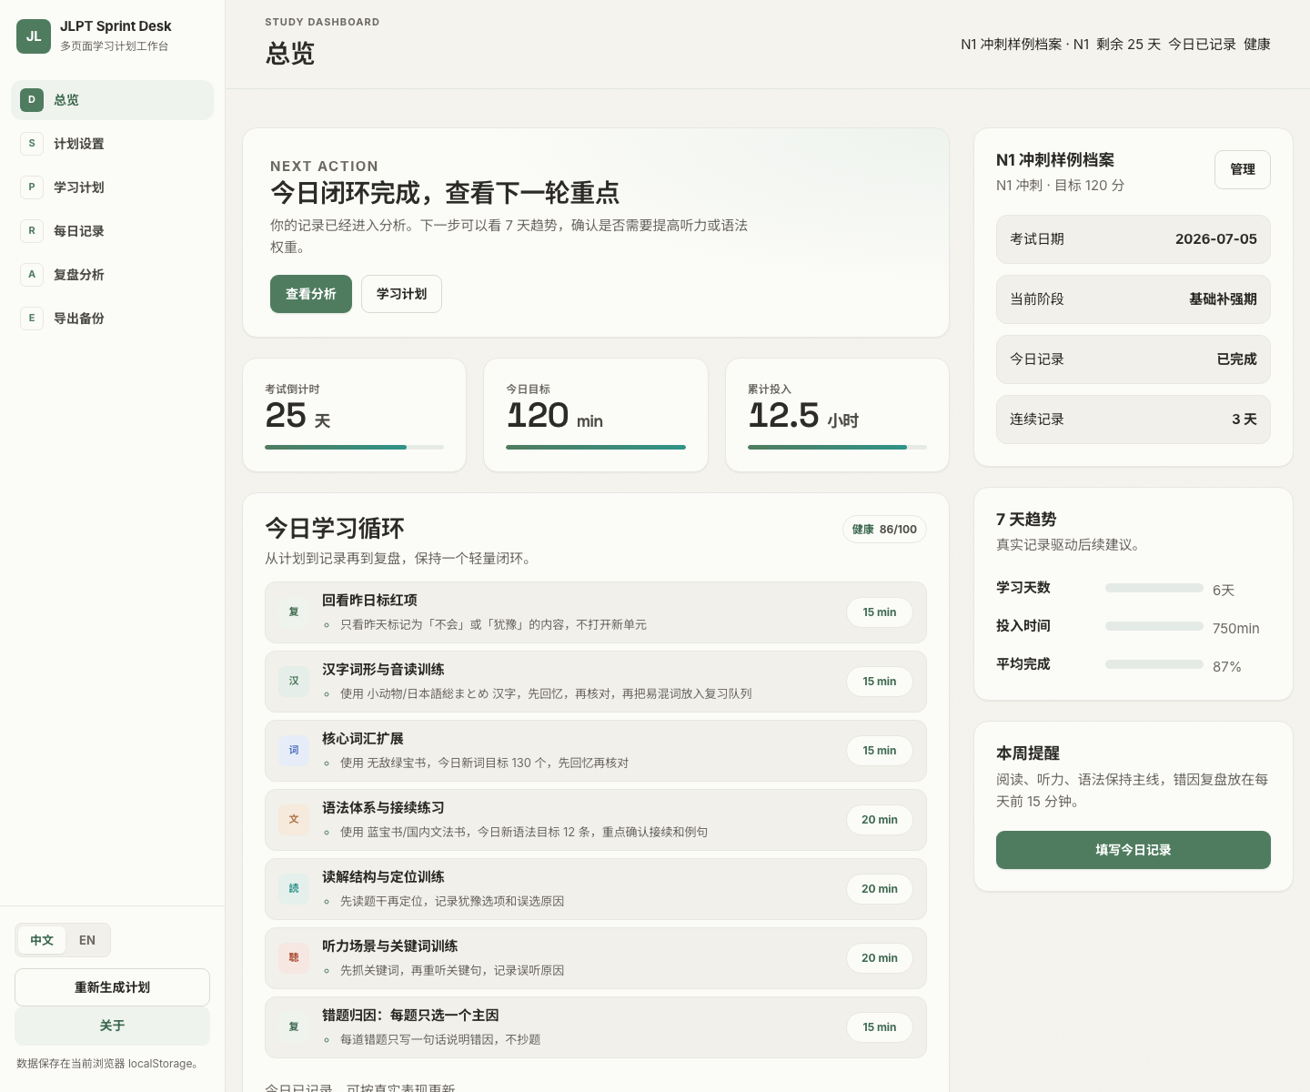The height and width of the screenshot is (1092, 1310).
Task: Click the 15 min badge on 错题归因 row
Action: tap(880, 1027)
